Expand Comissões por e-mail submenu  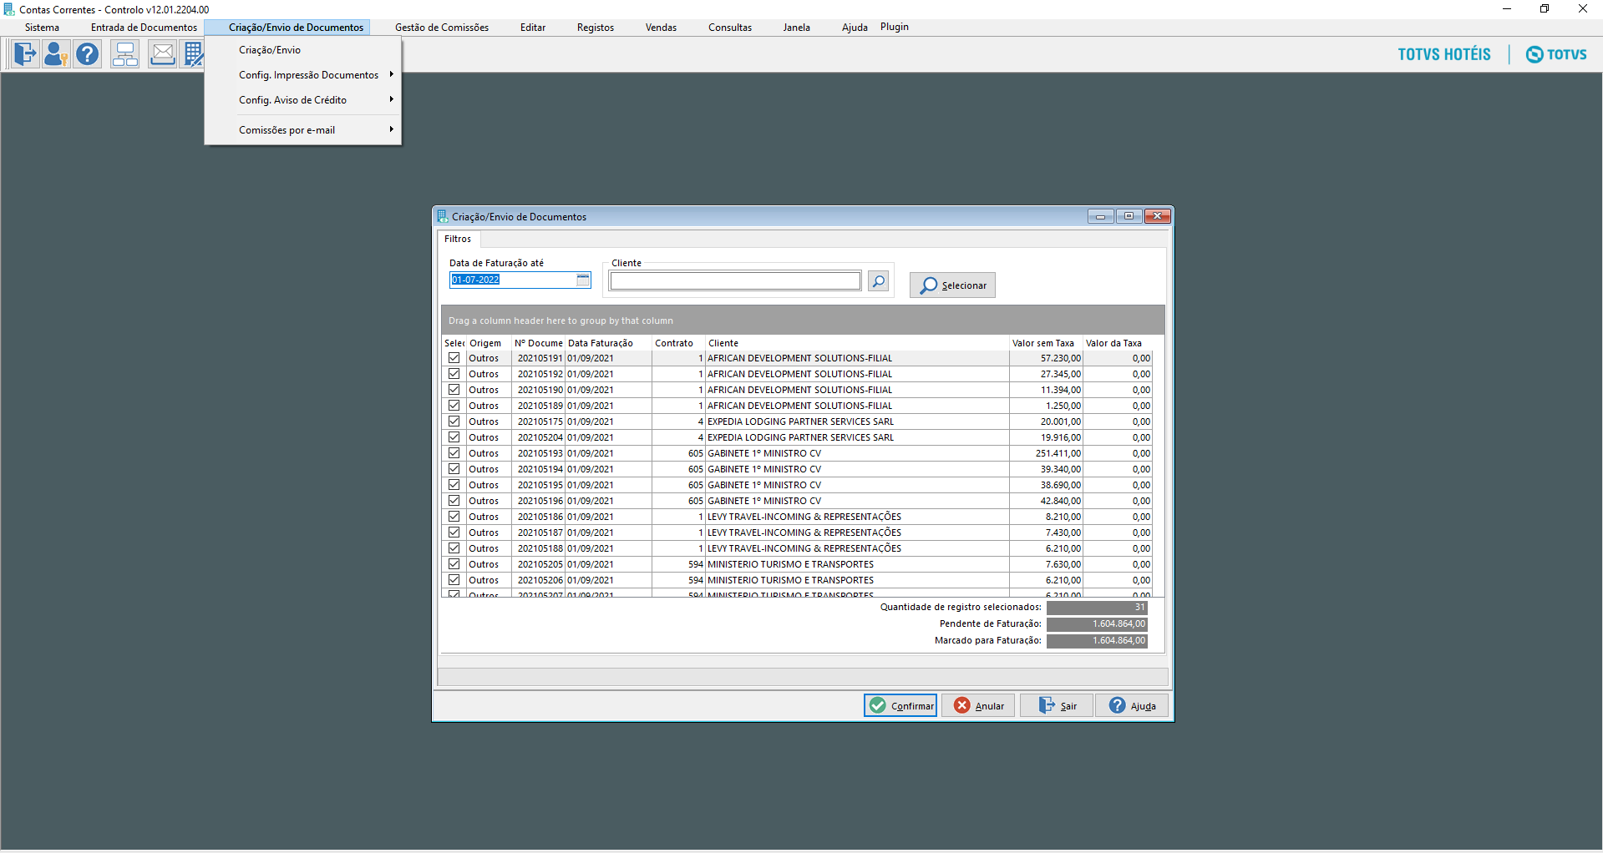click(x=287, y=130)
